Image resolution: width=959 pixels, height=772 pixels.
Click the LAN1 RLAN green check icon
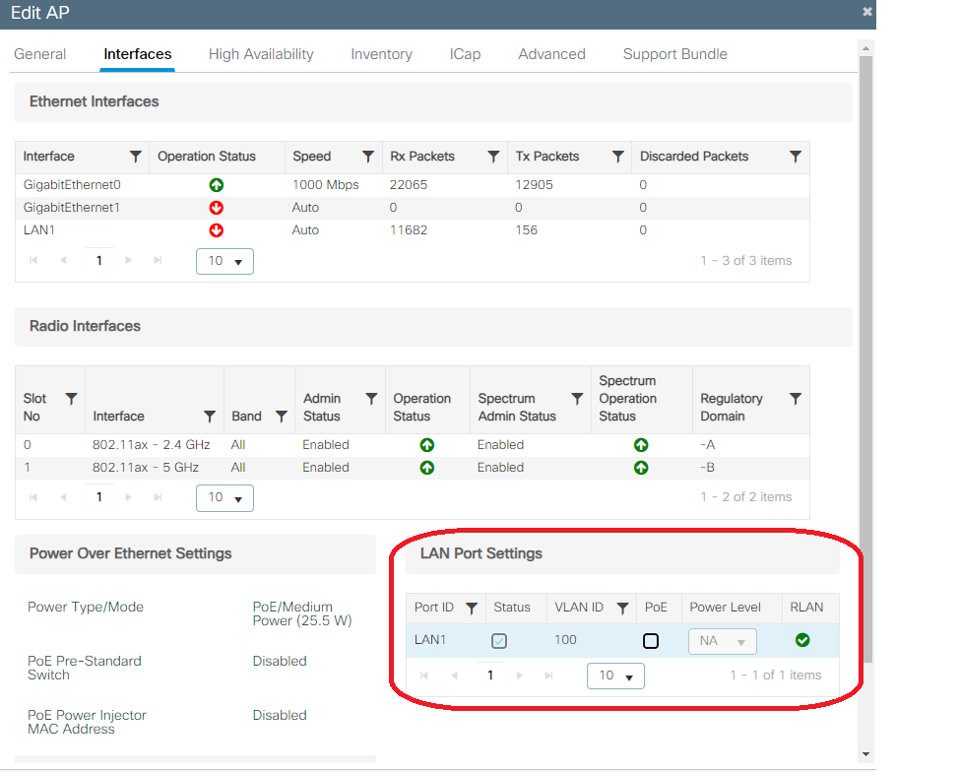(802, 640)
